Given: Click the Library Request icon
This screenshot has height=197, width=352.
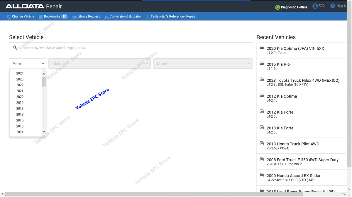Looking at the screenshot, I should 75,17.
